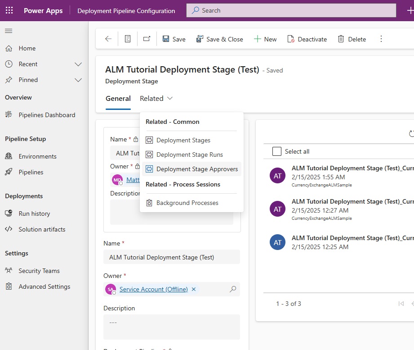414x350 pixels.
Task: Expand the Recent section chevron
Action: tap(78, 64)
